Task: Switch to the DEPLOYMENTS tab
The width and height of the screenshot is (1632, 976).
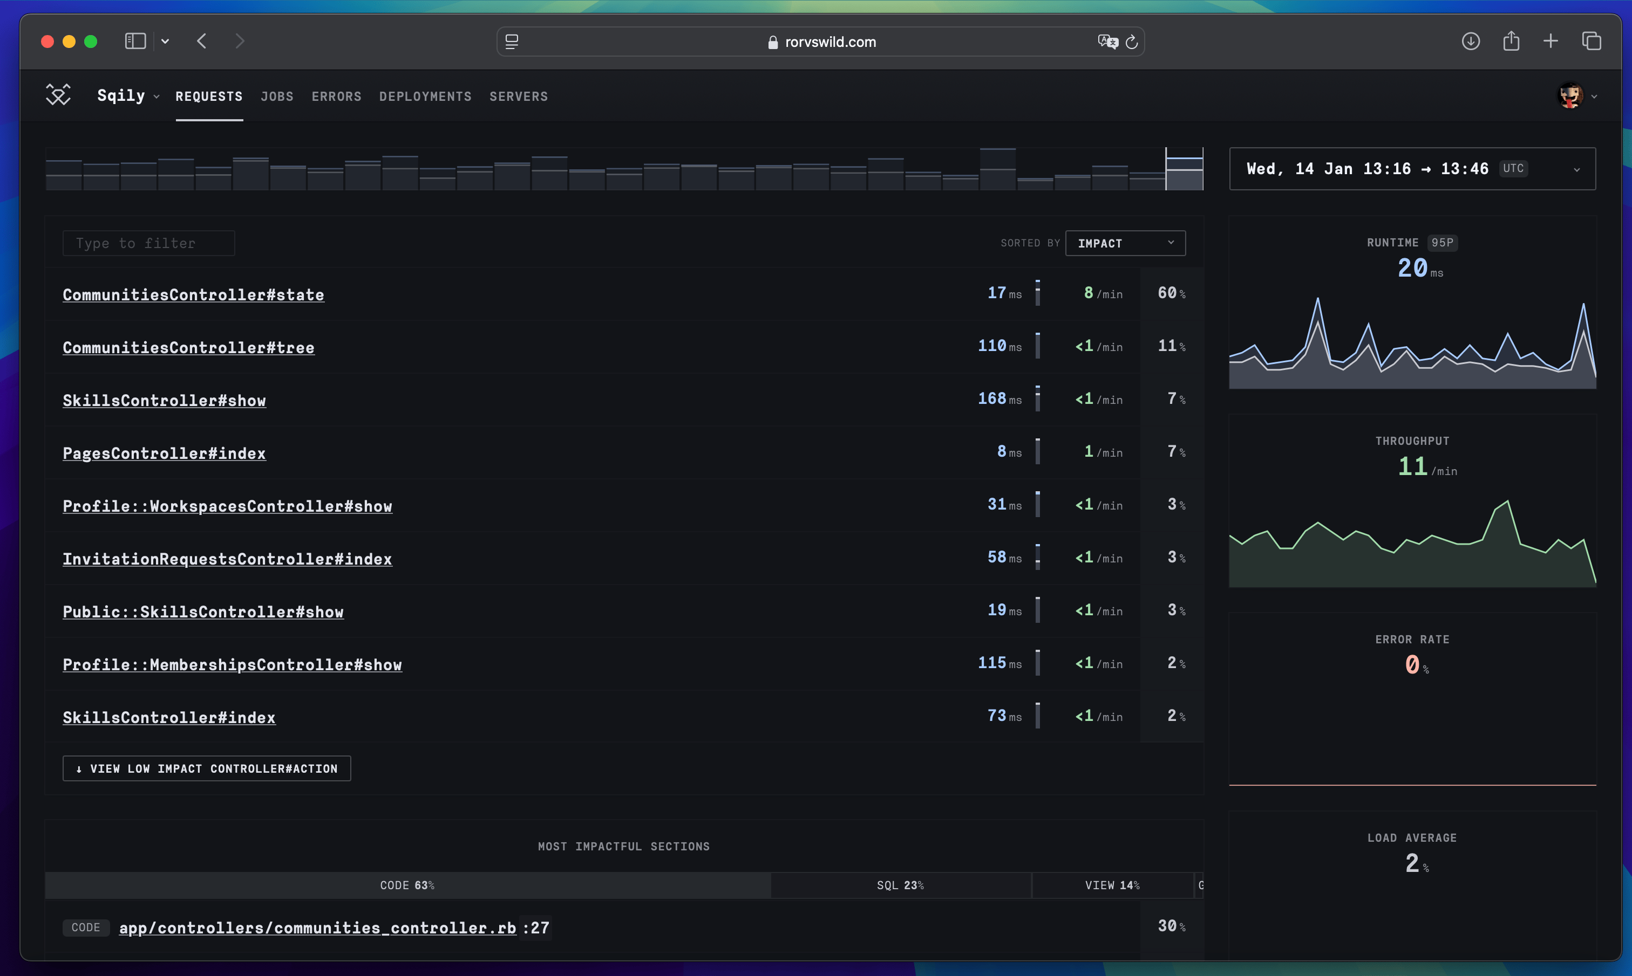Action: pos(425,97)
